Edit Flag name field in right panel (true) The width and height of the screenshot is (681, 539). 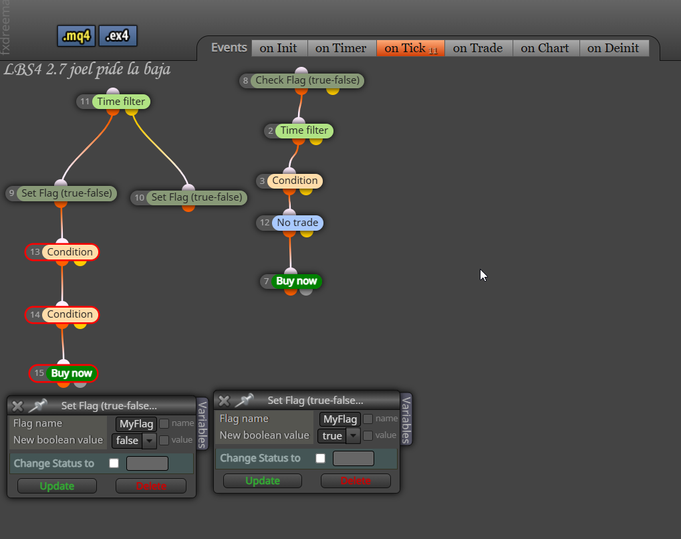tap(340, 419)
